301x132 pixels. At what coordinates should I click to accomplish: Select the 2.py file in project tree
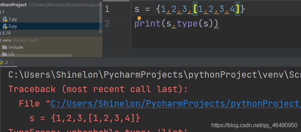click(x=13, y=26)
